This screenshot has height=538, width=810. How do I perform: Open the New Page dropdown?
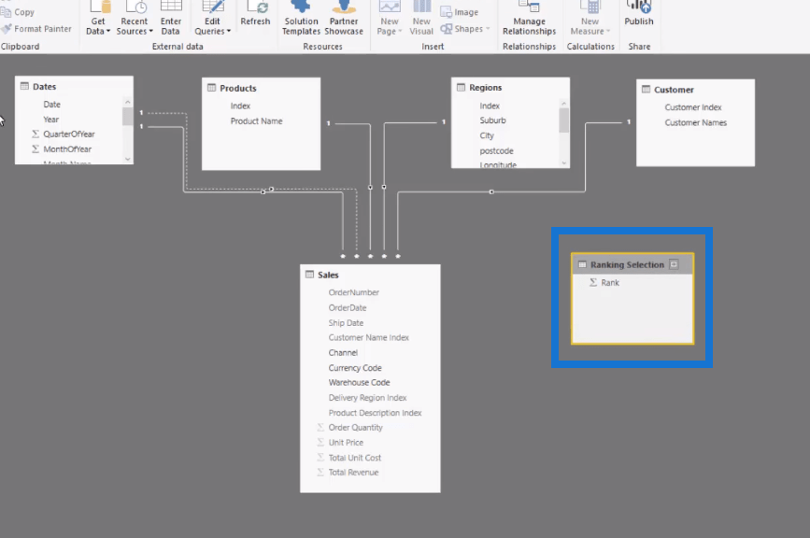pyautogui.click(x=390, y=19)
